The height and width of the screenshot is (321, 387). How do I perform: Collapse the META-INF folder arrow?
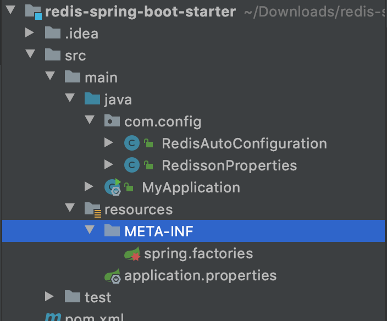[90, 229]
